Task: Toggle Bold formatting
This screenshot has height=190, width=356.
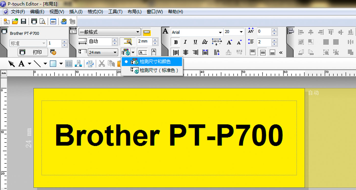Action: tap(176, 42)
